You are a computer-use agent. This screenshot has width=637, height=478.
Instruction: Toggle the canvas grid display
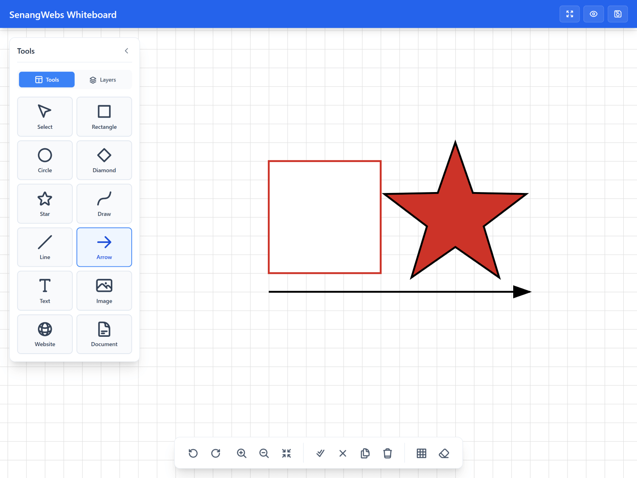(422, 453)
